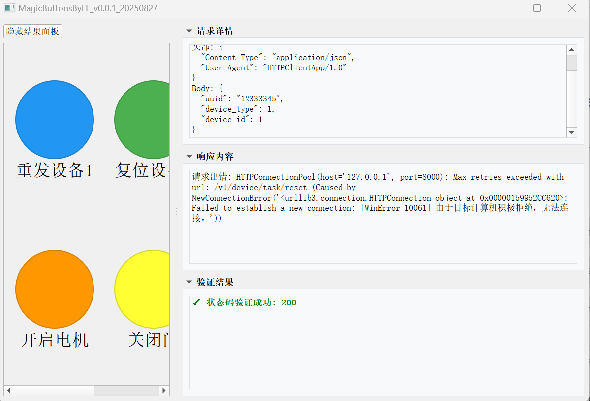Close the MagicButtonsByLF window
590x401 pixels.
(572, 8)
